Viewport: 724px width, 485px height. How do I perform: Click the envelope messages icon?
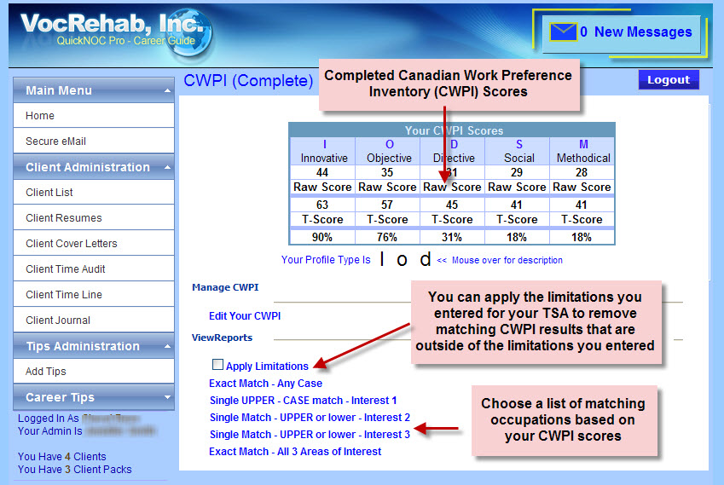click(x=563, y=32)
